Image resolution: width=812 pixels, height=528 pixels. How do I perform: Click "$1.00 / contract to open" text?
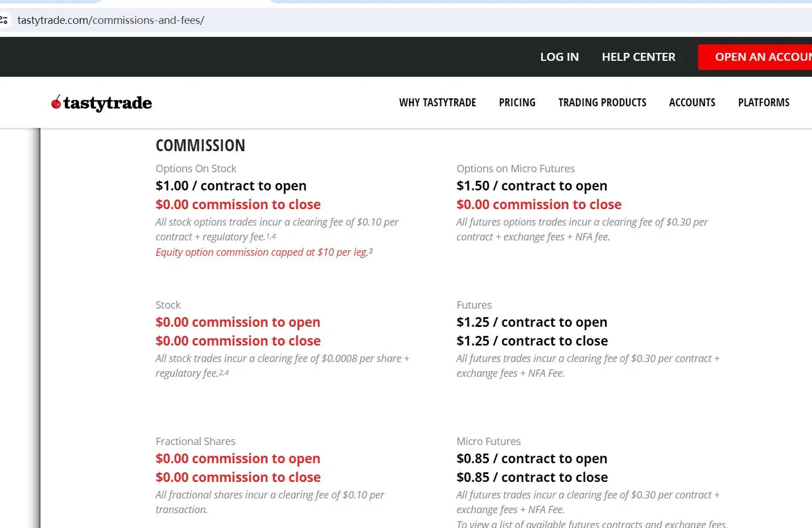pyautogui.click(x=231, y=186)
